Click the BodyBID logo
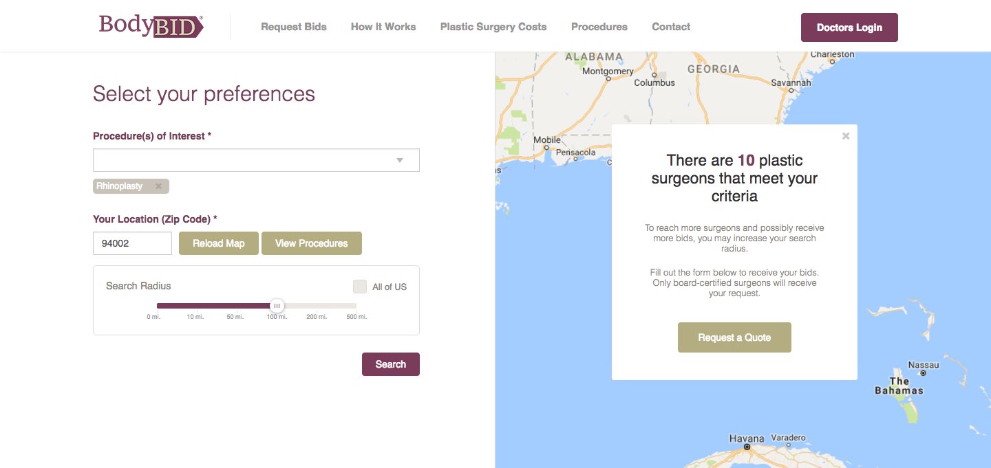This screenshot has width=991, height=468. pos(151,26)
